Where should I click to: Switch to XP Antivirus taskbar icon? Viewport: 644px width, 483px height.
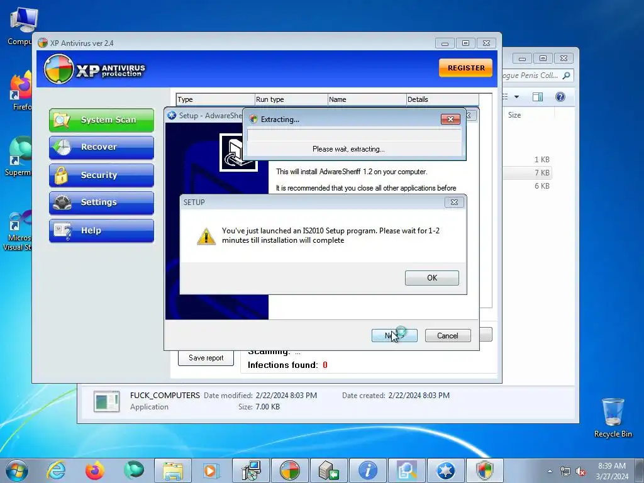pos(289,470)
